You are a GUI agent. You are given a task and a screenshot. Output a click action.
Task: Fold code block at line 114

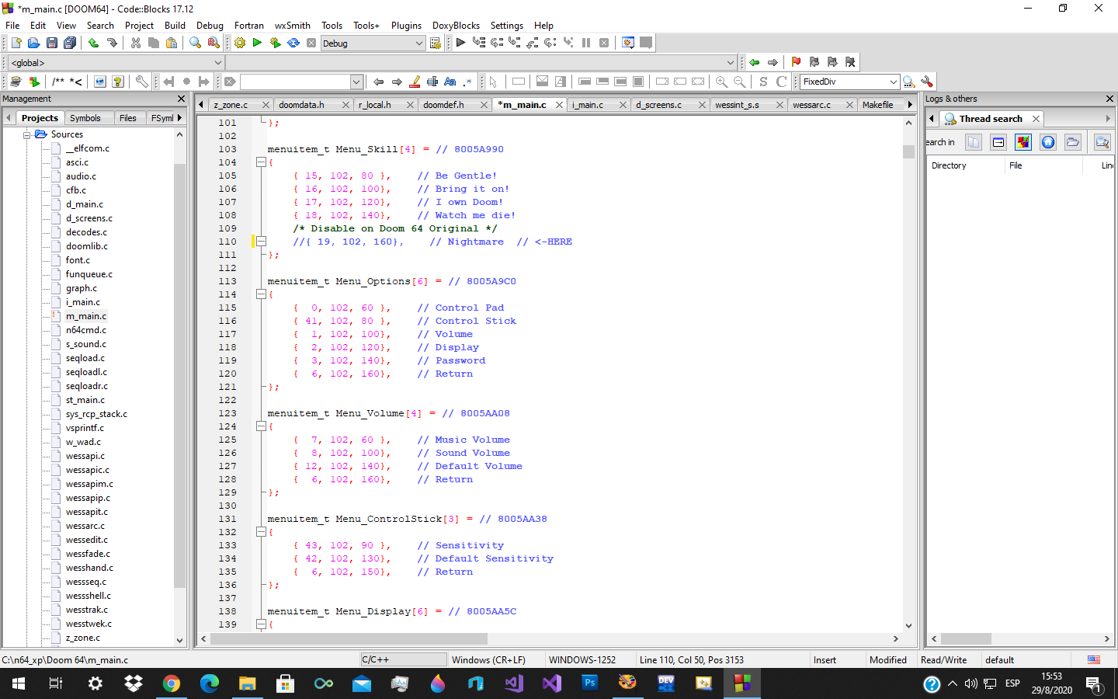point(262,294)
